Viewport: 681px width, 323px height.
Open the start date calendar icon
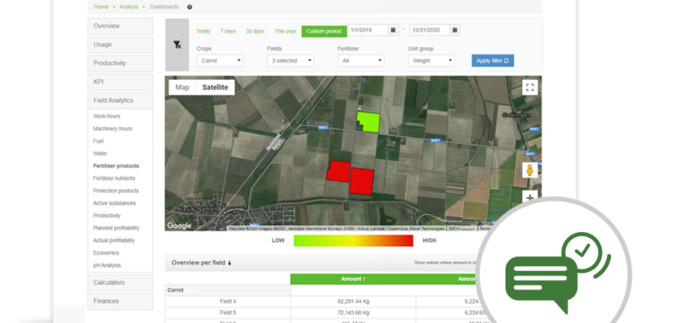[x=393, y=30]
